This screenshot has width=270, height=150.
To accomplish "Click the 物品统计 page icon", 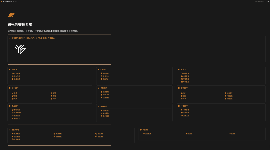I will point(13,118).
